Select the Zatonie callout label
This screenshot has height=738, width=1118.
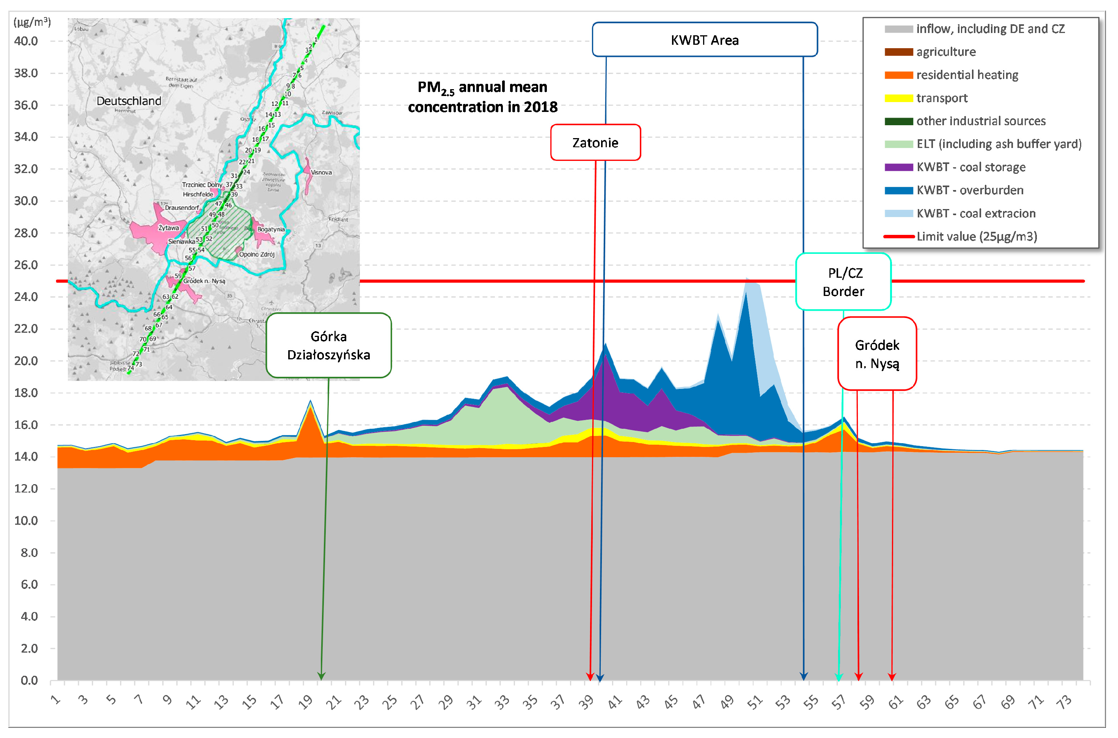click(595, 143)
